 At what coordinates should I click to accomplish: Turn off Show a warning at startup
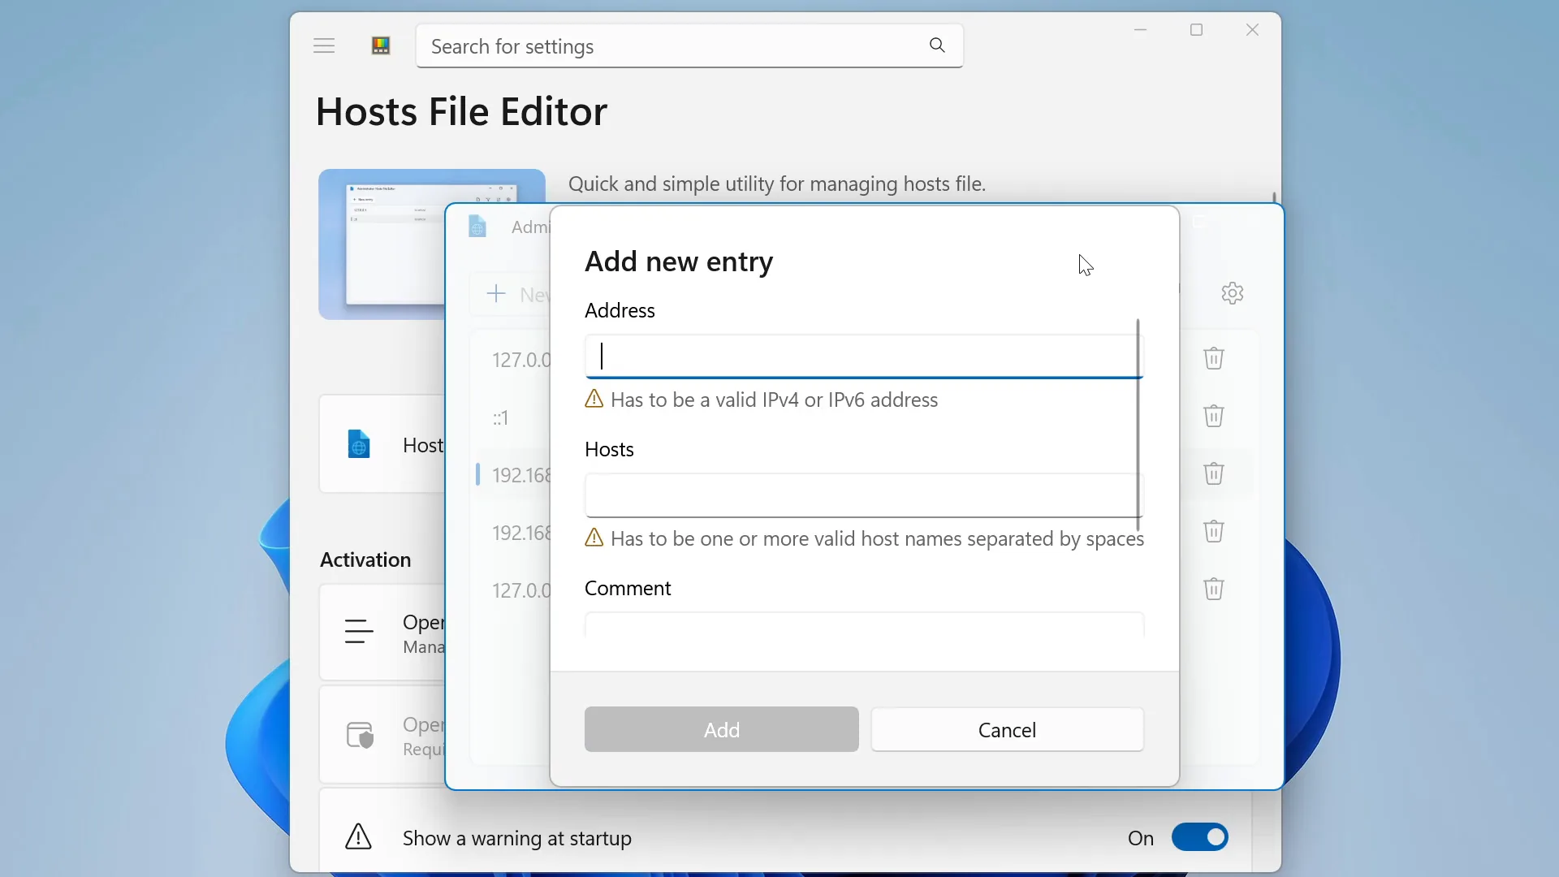click(x=1199, y=837)
